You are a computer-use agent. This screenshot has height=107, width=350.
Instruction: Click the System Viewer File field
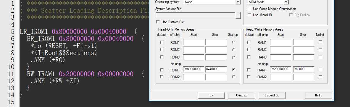195,15
